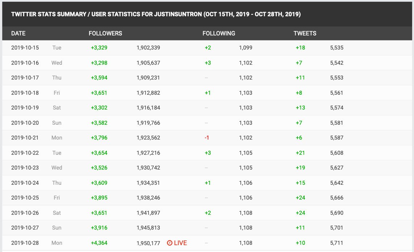414x252 pixels.
Task: Select the date 2019-10-23
Action: coord(25,168)
